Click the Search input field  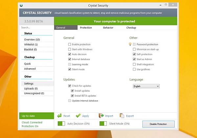point(36,28)
